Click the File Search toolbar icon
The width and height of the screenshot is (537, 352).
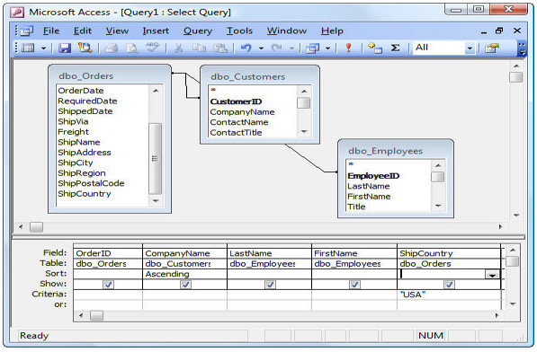85,48
